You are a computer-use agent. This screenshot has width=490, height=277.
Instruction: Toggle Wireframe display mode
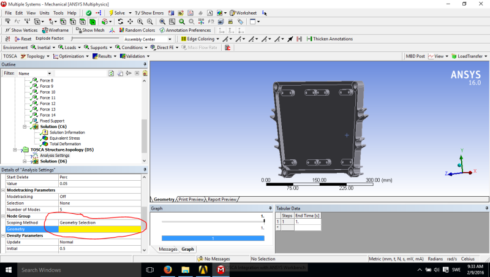[55, 30]
